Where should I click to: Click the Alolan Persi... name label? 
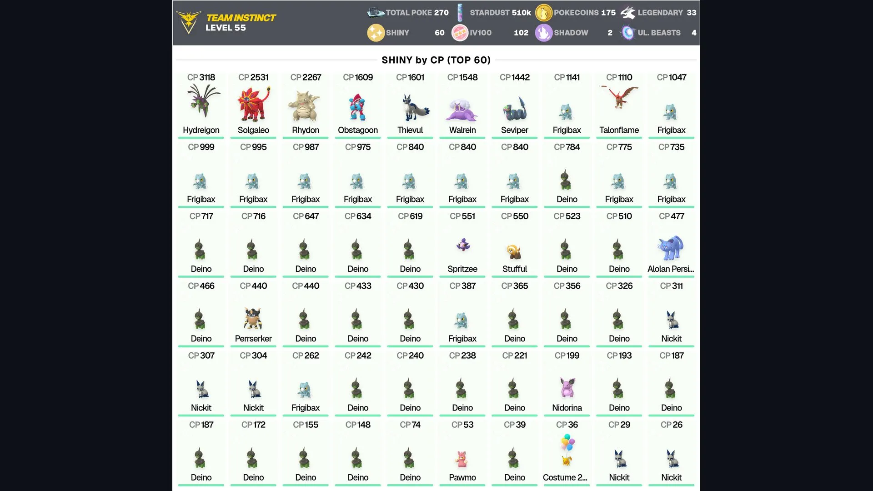(x=671, y=269)
